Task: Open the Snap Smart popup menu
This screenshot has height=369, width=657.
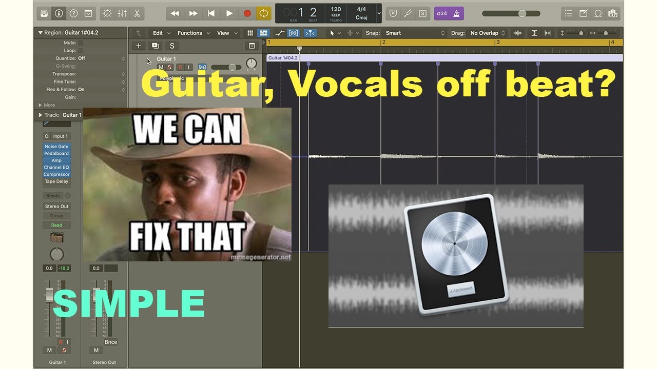Action: click(415, 33)
